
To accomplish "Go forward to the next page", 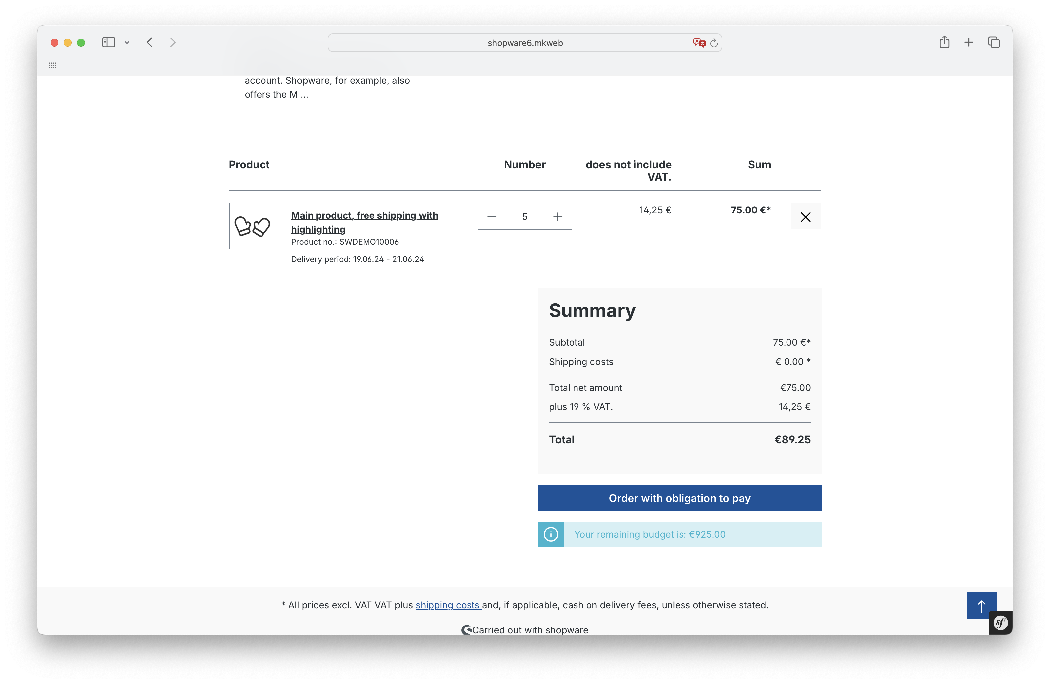I will click(x=173, y=42).
